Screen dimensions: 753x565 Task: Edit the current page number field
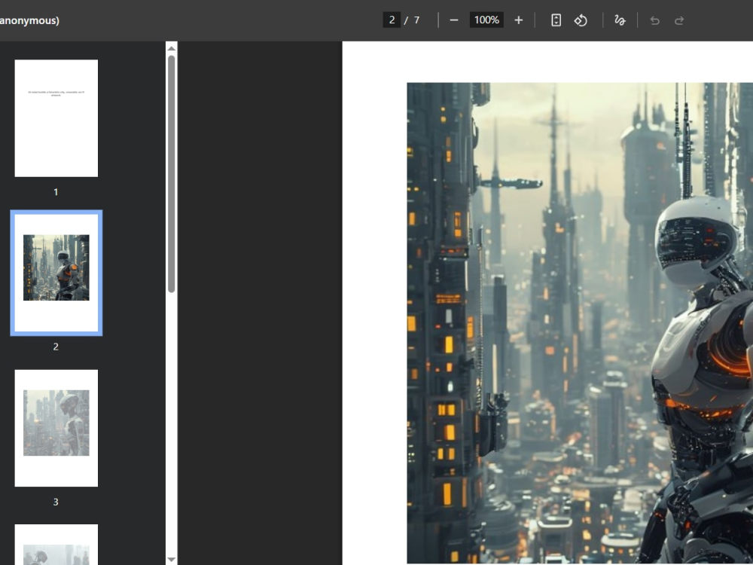(x=392, y=20)
